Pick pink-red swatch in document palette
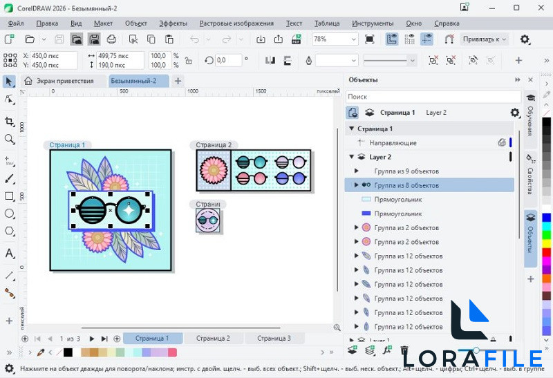The image size is (553, 378). (172, 352)
